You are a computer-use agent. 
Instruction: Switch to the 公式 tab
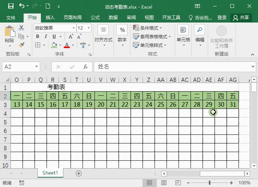click(95, 18)
